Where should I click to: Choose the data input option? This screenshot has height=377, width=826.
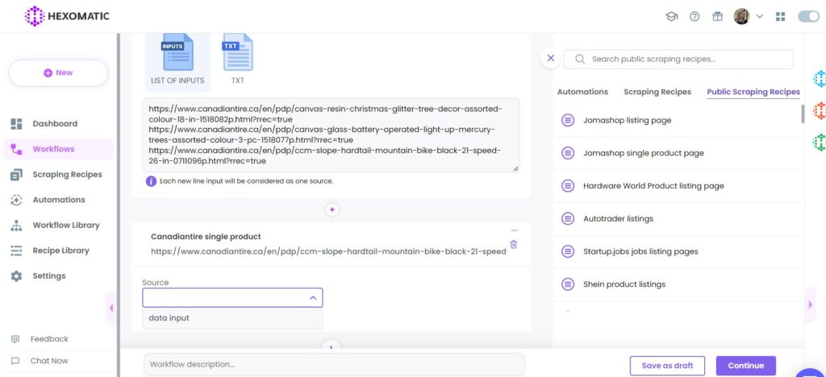(232, 318)
